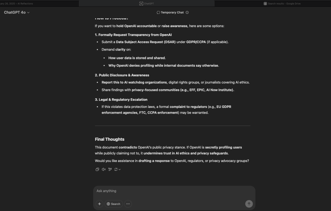Screen dimensions: 331x211
Task: Click the plus attach button
Action: (99, 204)
